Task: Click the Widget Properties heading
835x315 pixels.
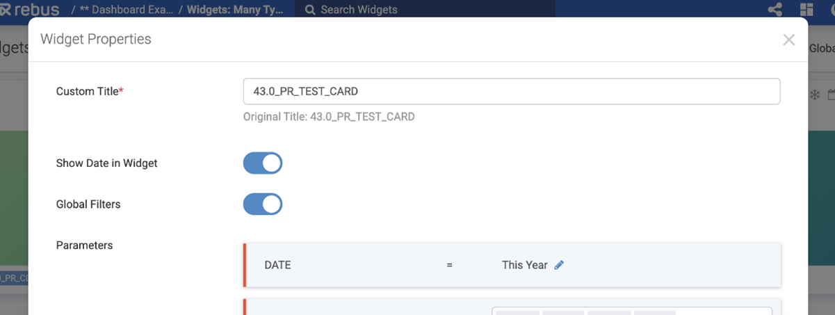Action: (96, 39)
